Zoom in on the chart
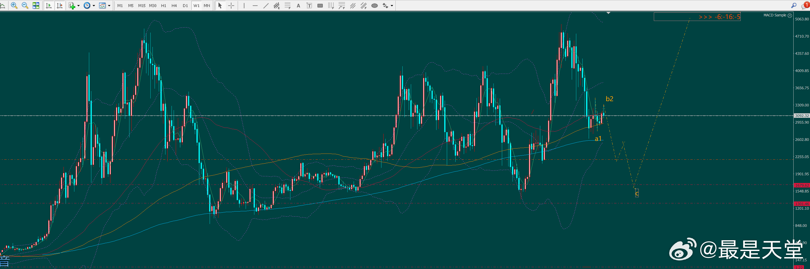This screenshot has height=269, width=810. click(14, 5)
